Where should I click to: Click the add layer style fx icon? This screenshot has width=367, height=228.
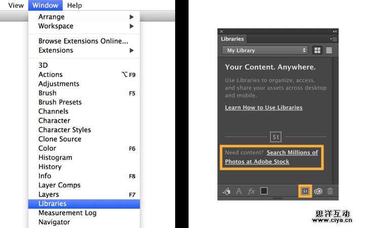coord(251,191)
